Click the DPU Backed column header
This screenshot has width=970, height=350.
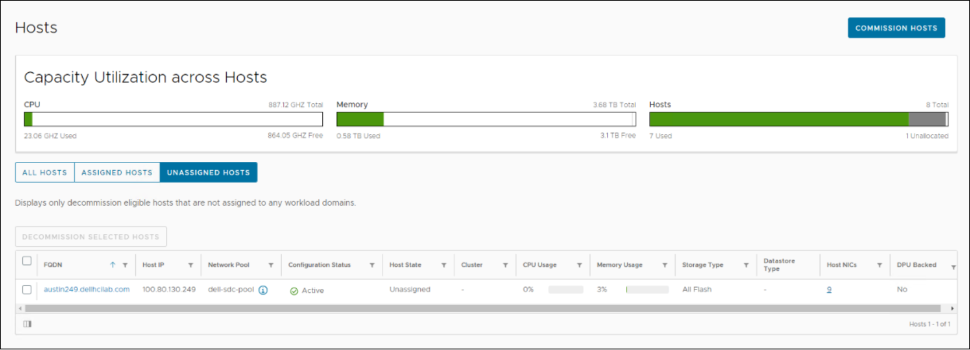(916, 265)
